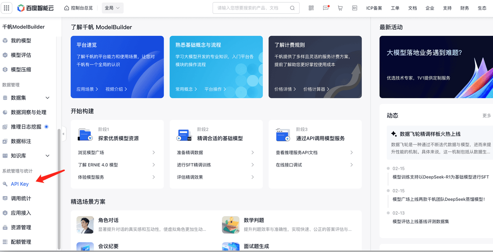Open the 会议纪要 scenario thumbnail
The width and height of the screenshot is (493, 252).
coord(85,247)
